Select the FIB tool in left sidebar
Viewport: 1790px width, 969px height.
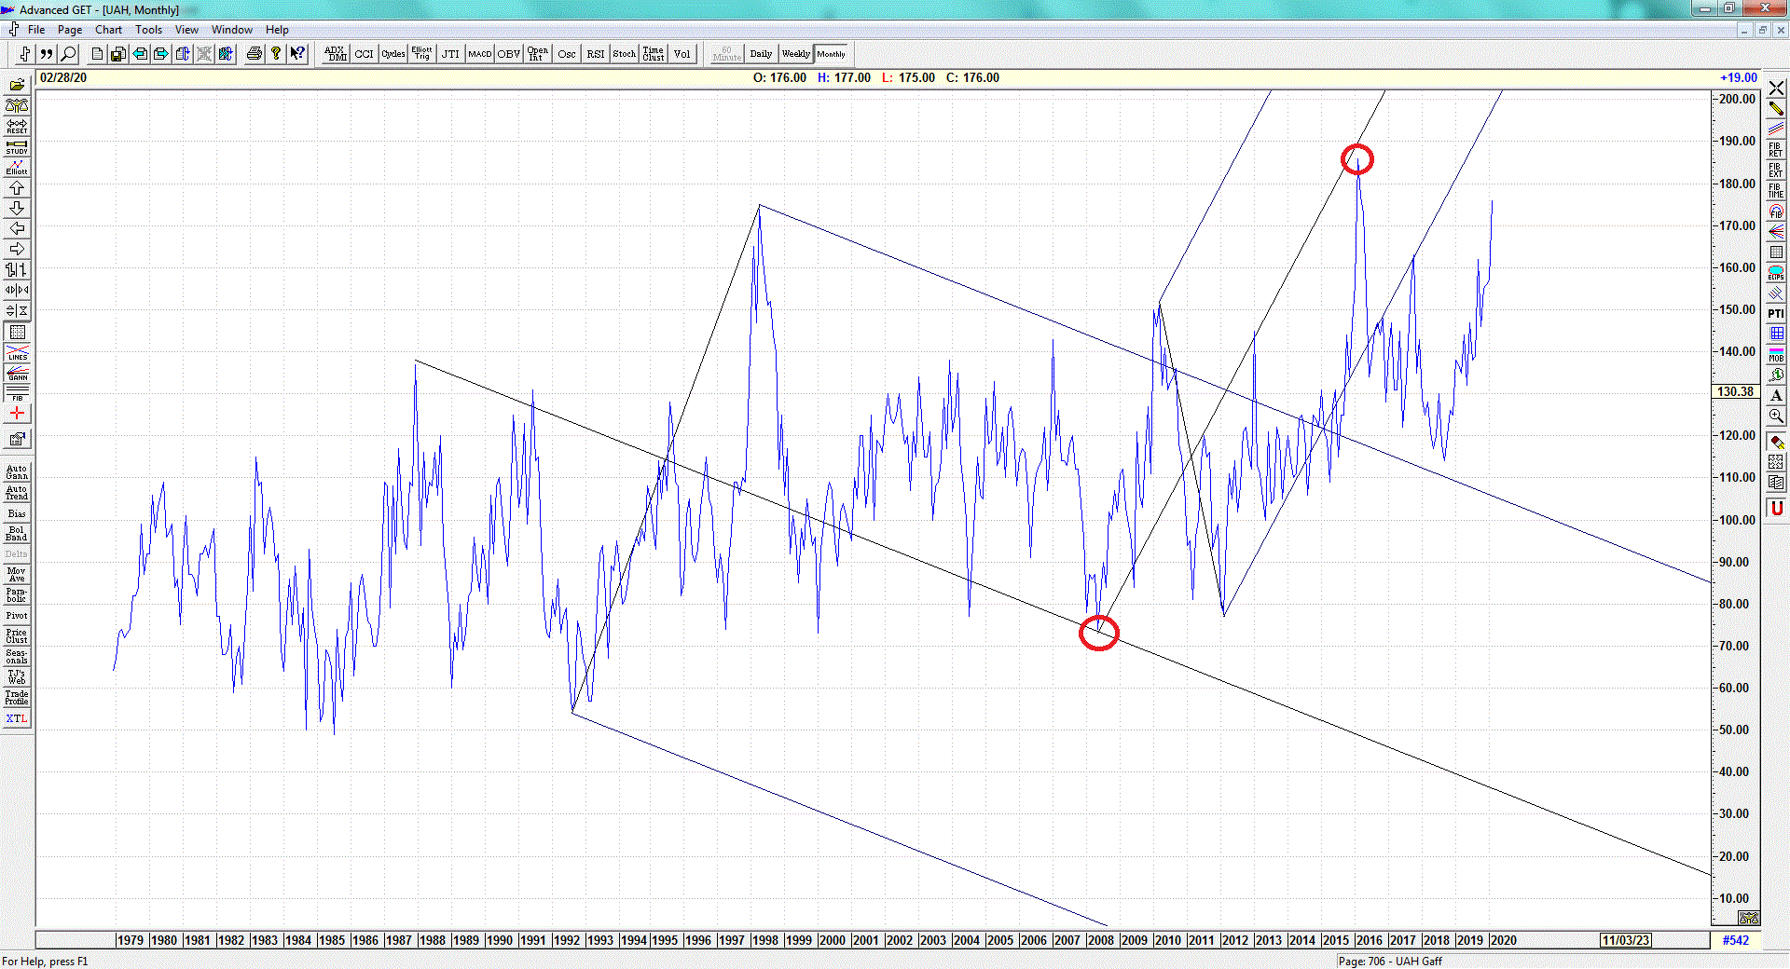coord(17,393)
